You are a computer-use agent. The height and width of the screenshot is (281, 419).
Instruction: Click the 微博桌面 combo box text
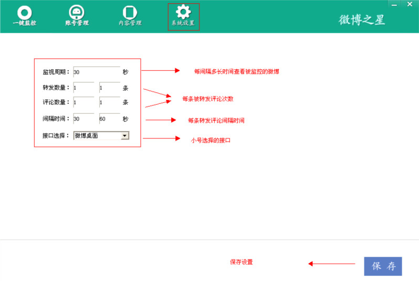[x=86, y=136]
